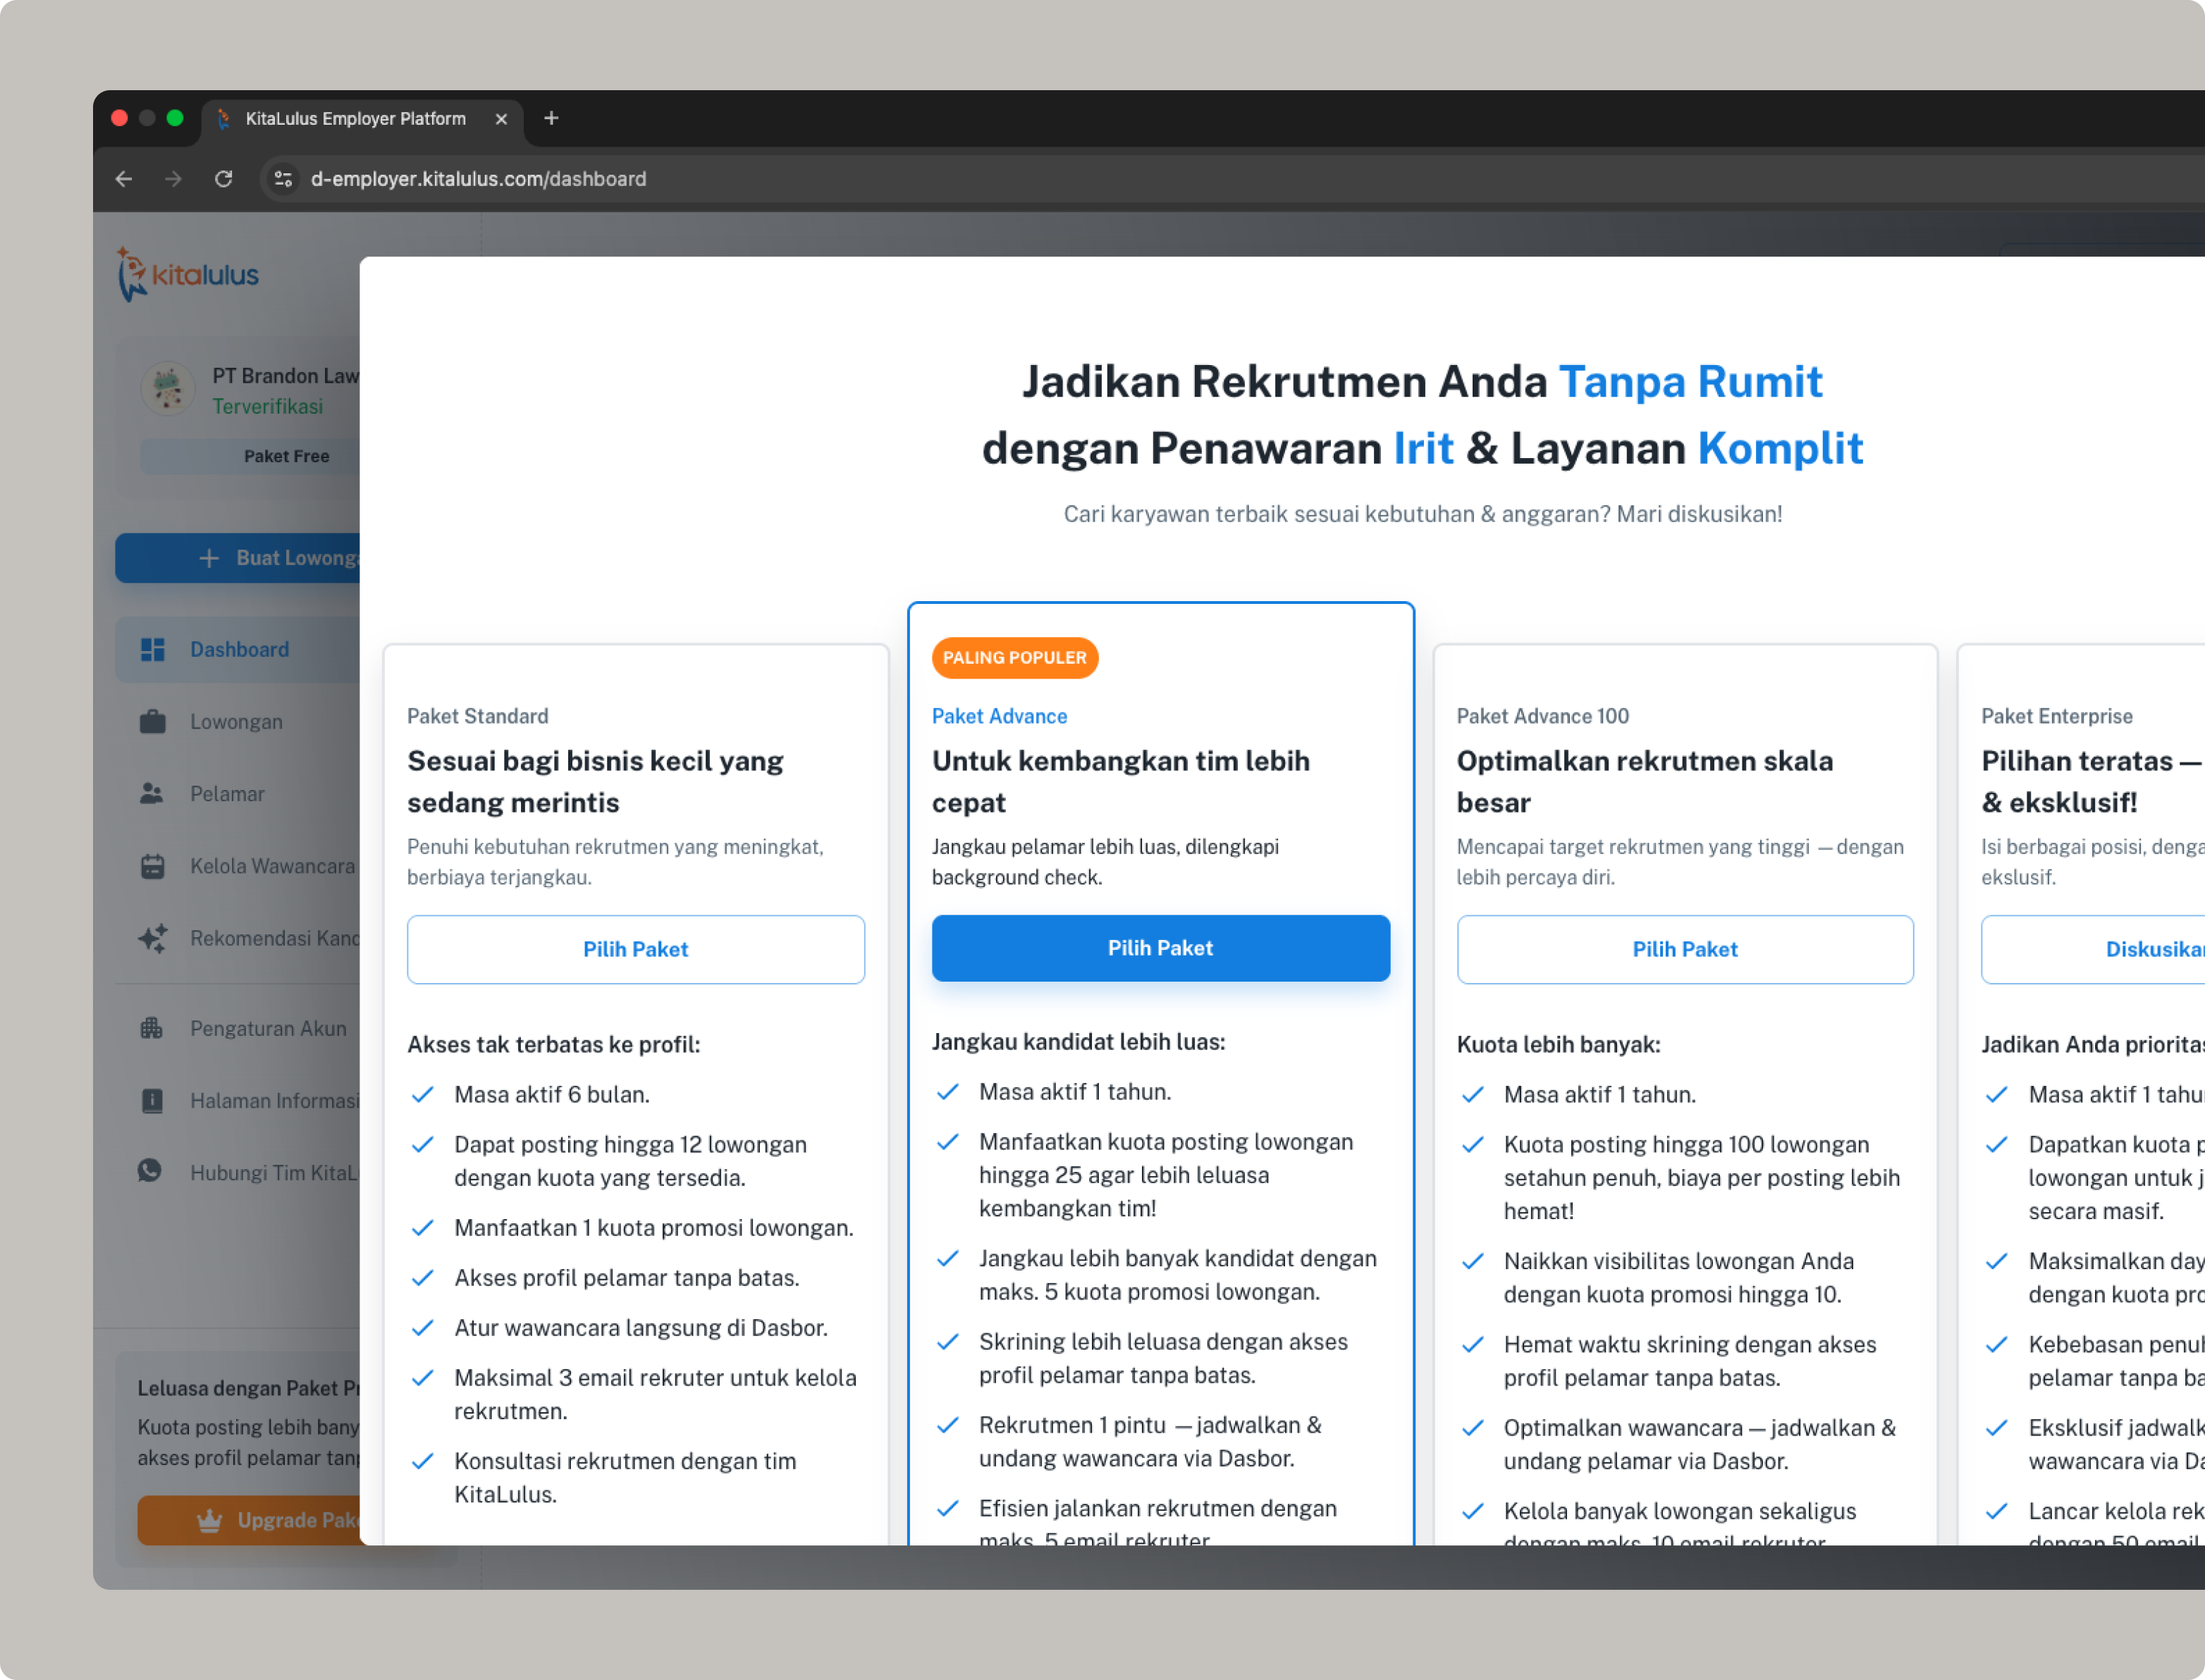Open a new browser tab with plus icon

pyautogui.click(x=551, y=118)
